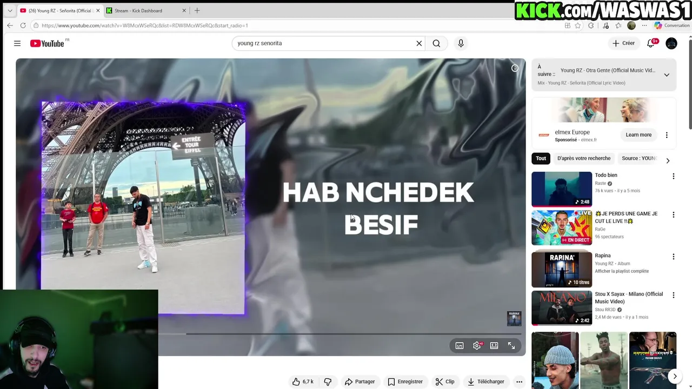The width and height of the screenshot is (692, 389).
Task: Open the Todo bien video thumbnail
Action: (562, 189)
